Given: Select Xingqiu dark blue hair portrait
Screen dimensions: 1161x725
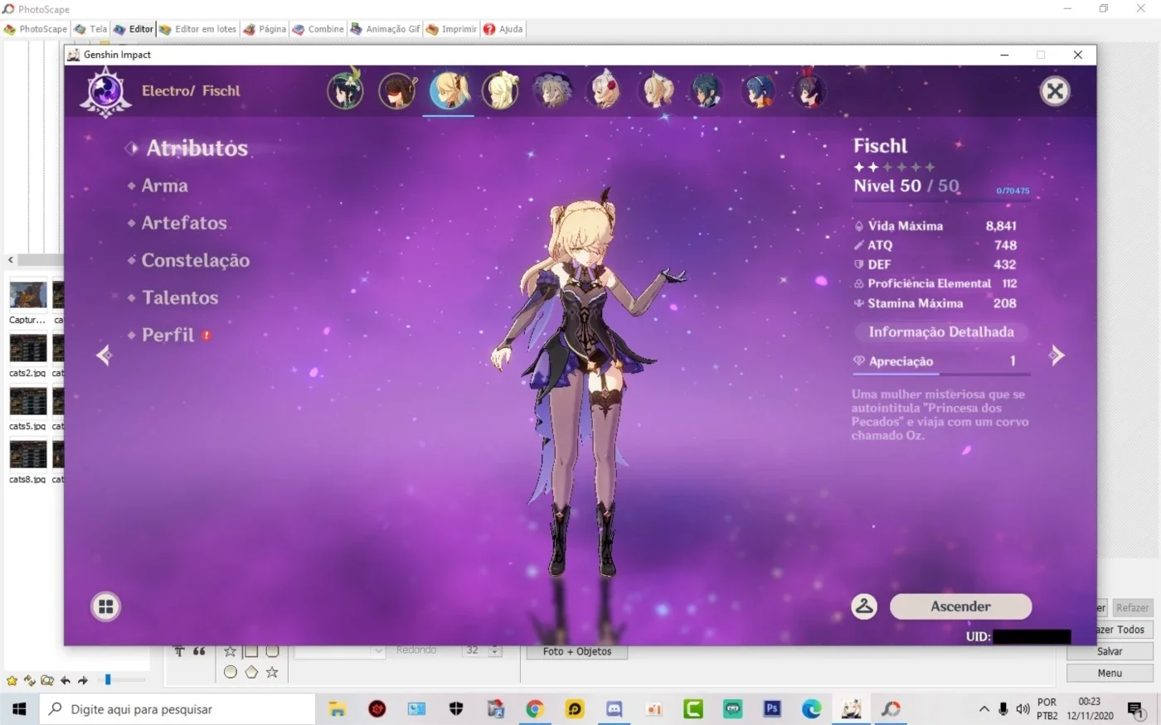Looking at the screenshot, I should coord(707,90).
